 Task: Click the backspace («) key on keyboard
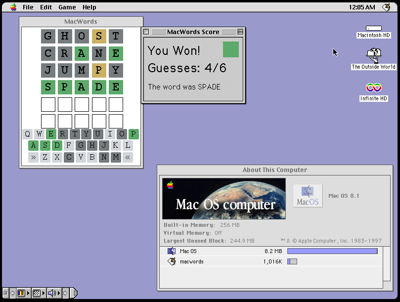point(128,157)
